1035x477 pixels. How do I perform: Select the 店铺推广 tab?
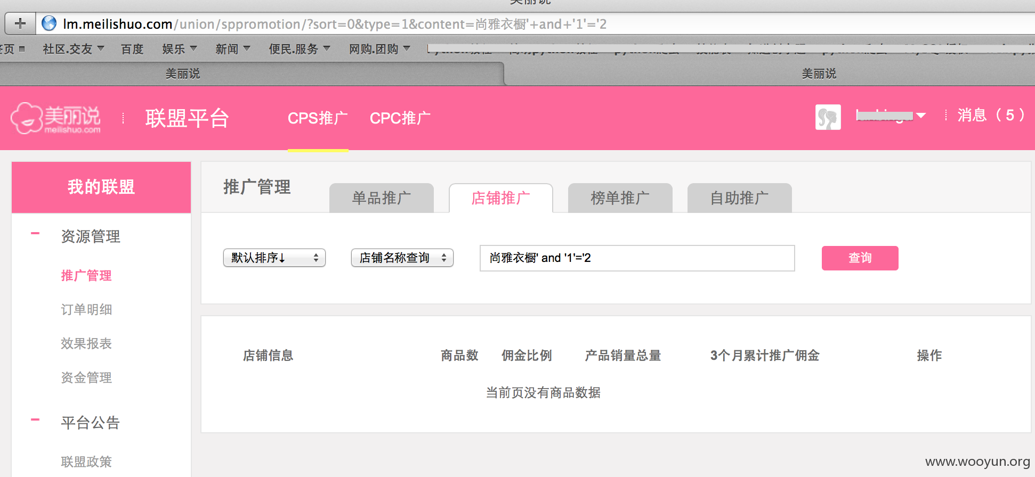[501, 198]
